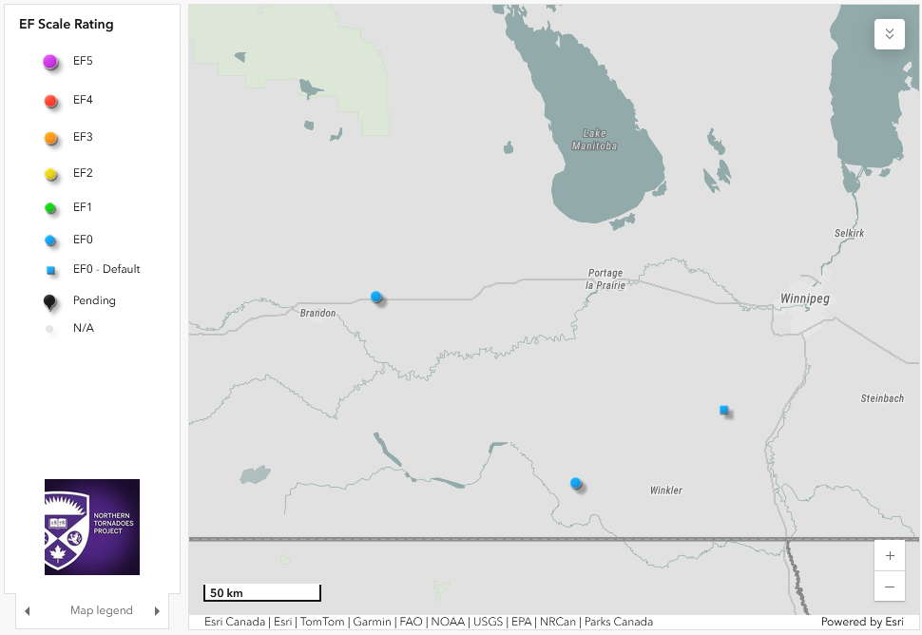Click the 50 km scale bar
This screenshot has height=635, width=922.
point(262,592)
